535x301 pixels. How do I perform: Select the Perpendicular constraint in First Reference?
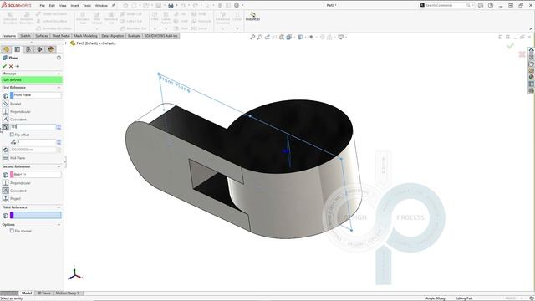click(x=6, y=111)
